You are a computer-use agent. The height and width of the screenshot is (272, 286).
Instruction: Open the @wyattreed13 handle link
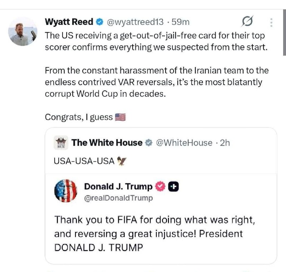click(135, 22)
